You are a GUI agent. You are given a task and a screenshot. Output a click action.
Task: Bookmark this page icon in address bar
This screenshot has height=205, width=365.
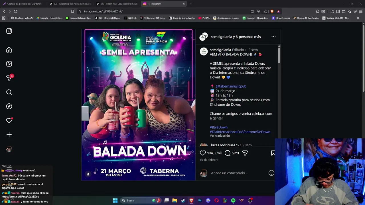72,11
